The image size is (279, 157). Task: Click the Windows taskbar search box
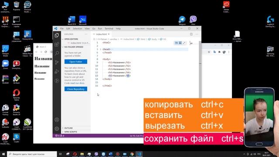coord(32,154)
